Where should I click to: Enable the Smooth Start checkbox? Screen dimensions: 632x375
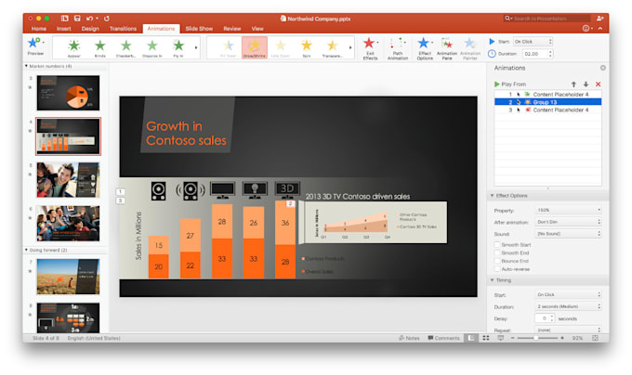coord(497,243)
